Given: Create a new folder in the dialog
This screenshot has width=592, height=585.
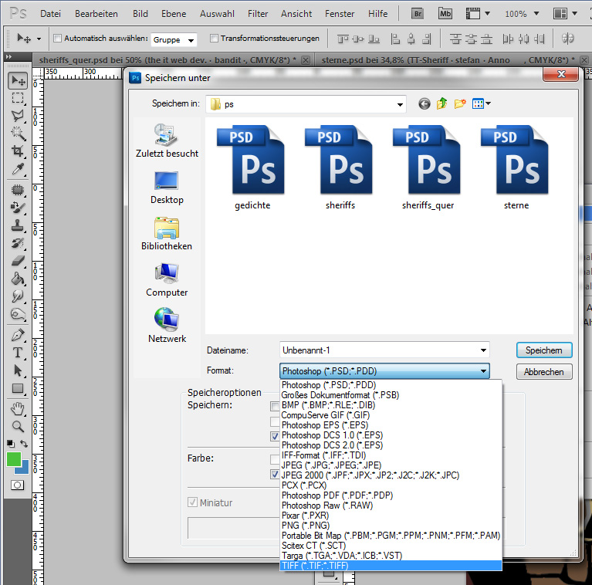Looking at the screenshot, I should [x=460, y=103].
